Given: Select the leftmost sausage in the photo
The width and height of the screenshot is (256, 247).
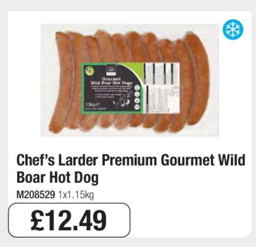Looking at the screenshot, I should pos(61,82).
